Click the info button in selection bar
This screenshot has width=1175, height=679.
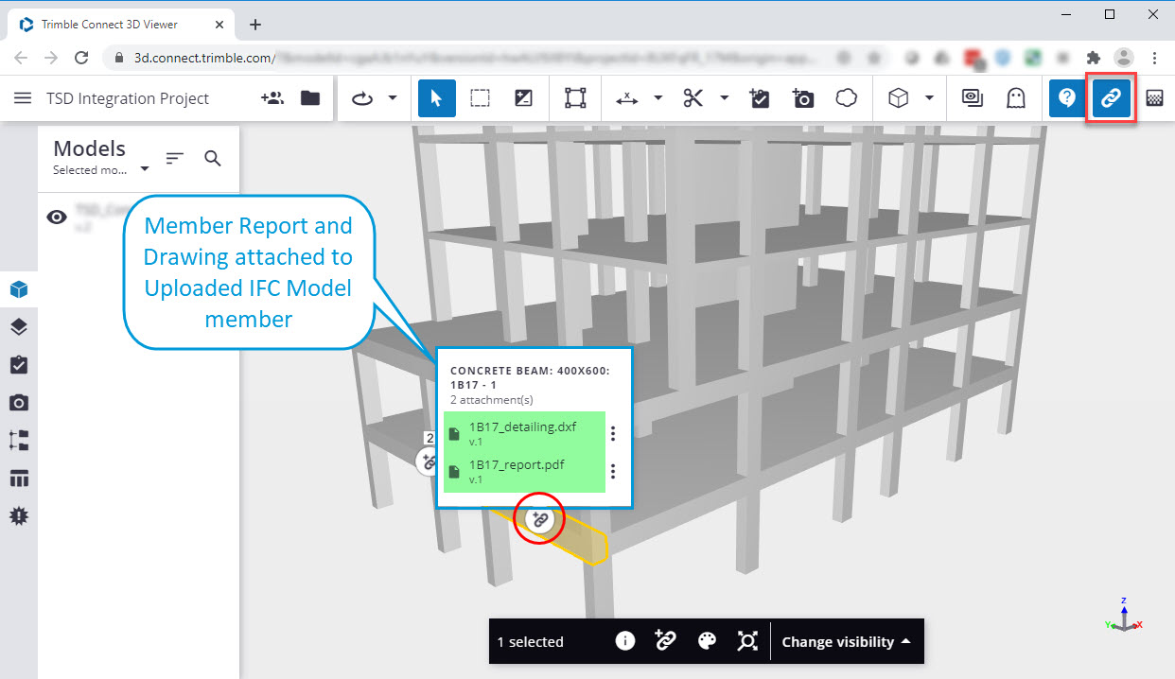624,641
